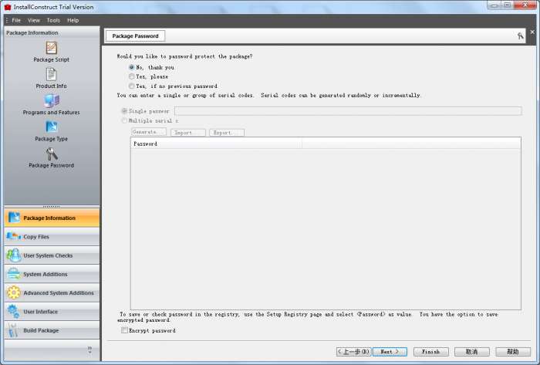
Task: Click the 'Would you like to password protect' text
Action: click(x=184, y=56)
